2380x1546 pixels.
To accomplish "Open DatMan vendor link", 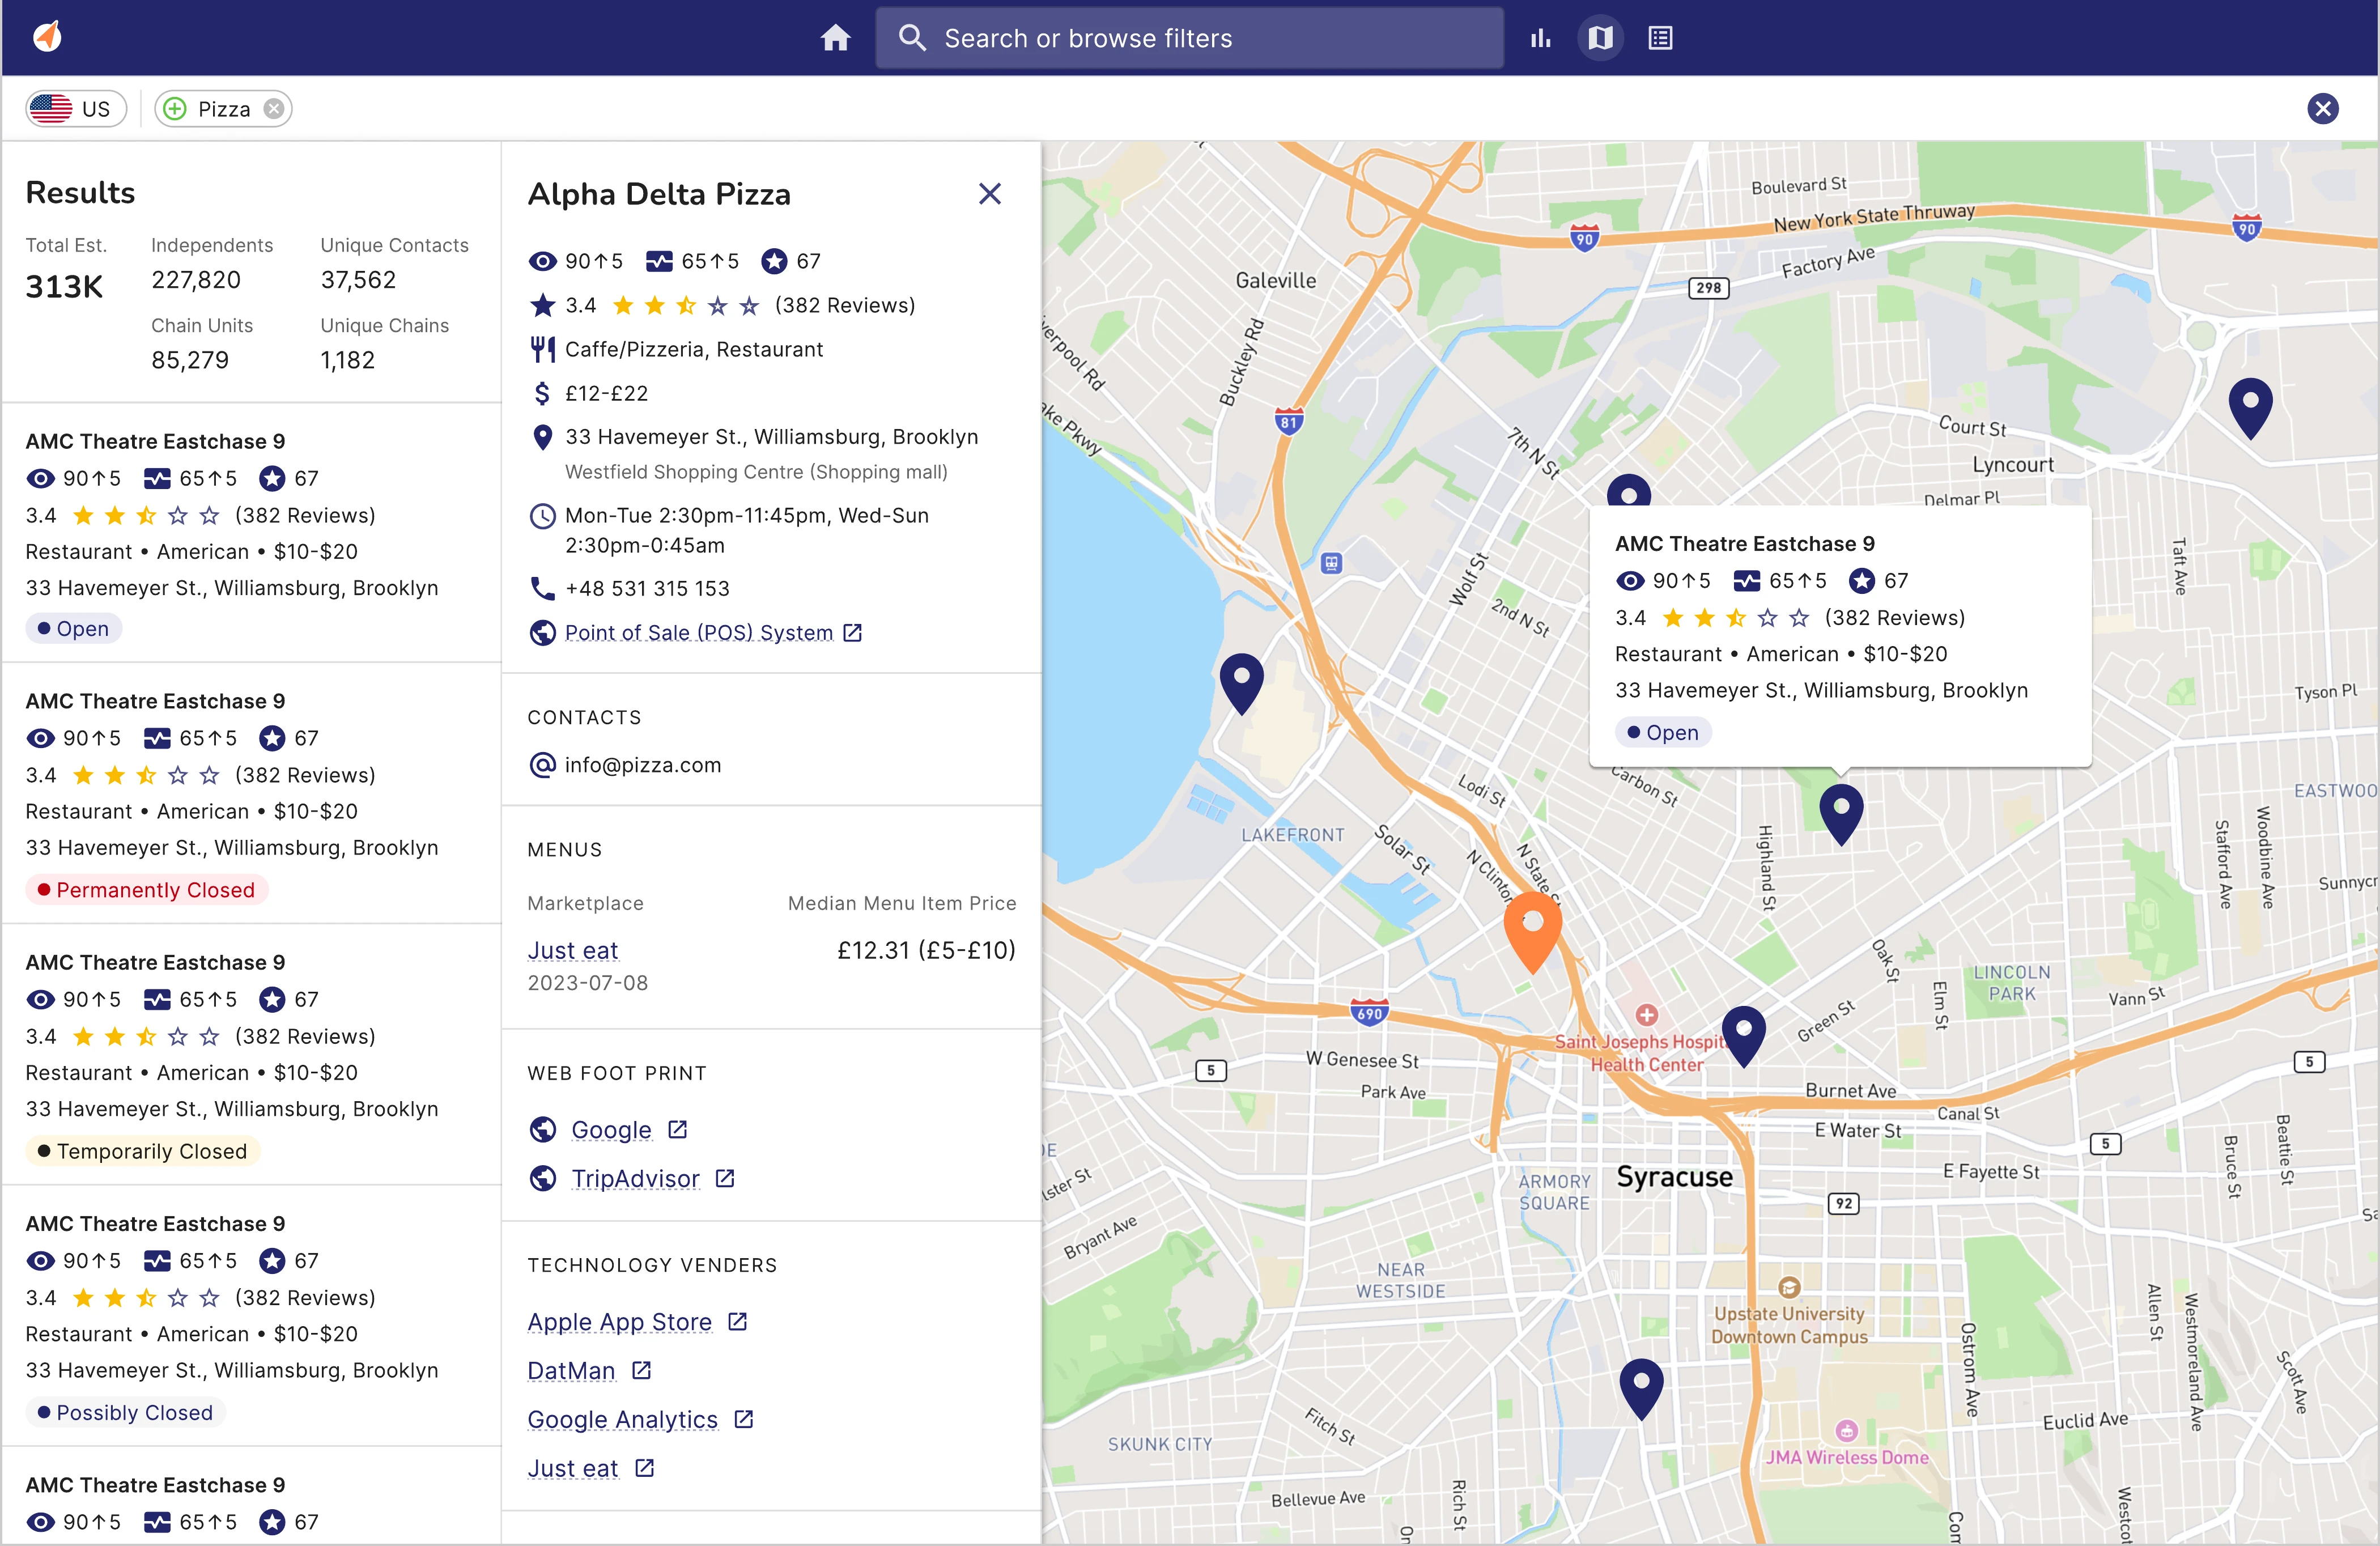I will pyautogui.click(x=571, y=1371).
